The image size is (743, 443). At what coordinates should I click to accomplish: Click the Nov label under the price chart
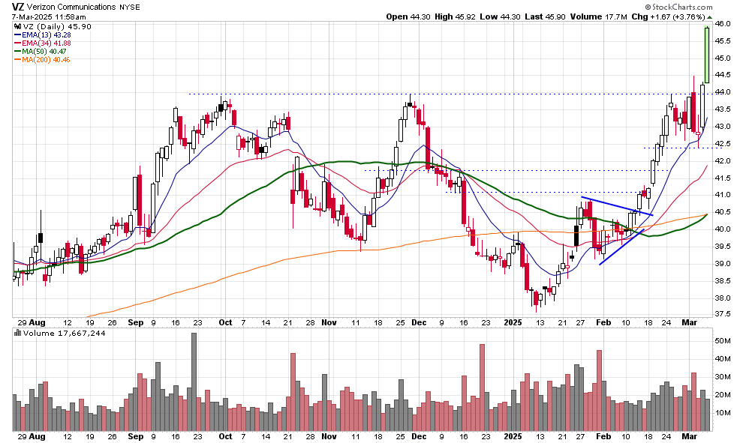[329, 323]
